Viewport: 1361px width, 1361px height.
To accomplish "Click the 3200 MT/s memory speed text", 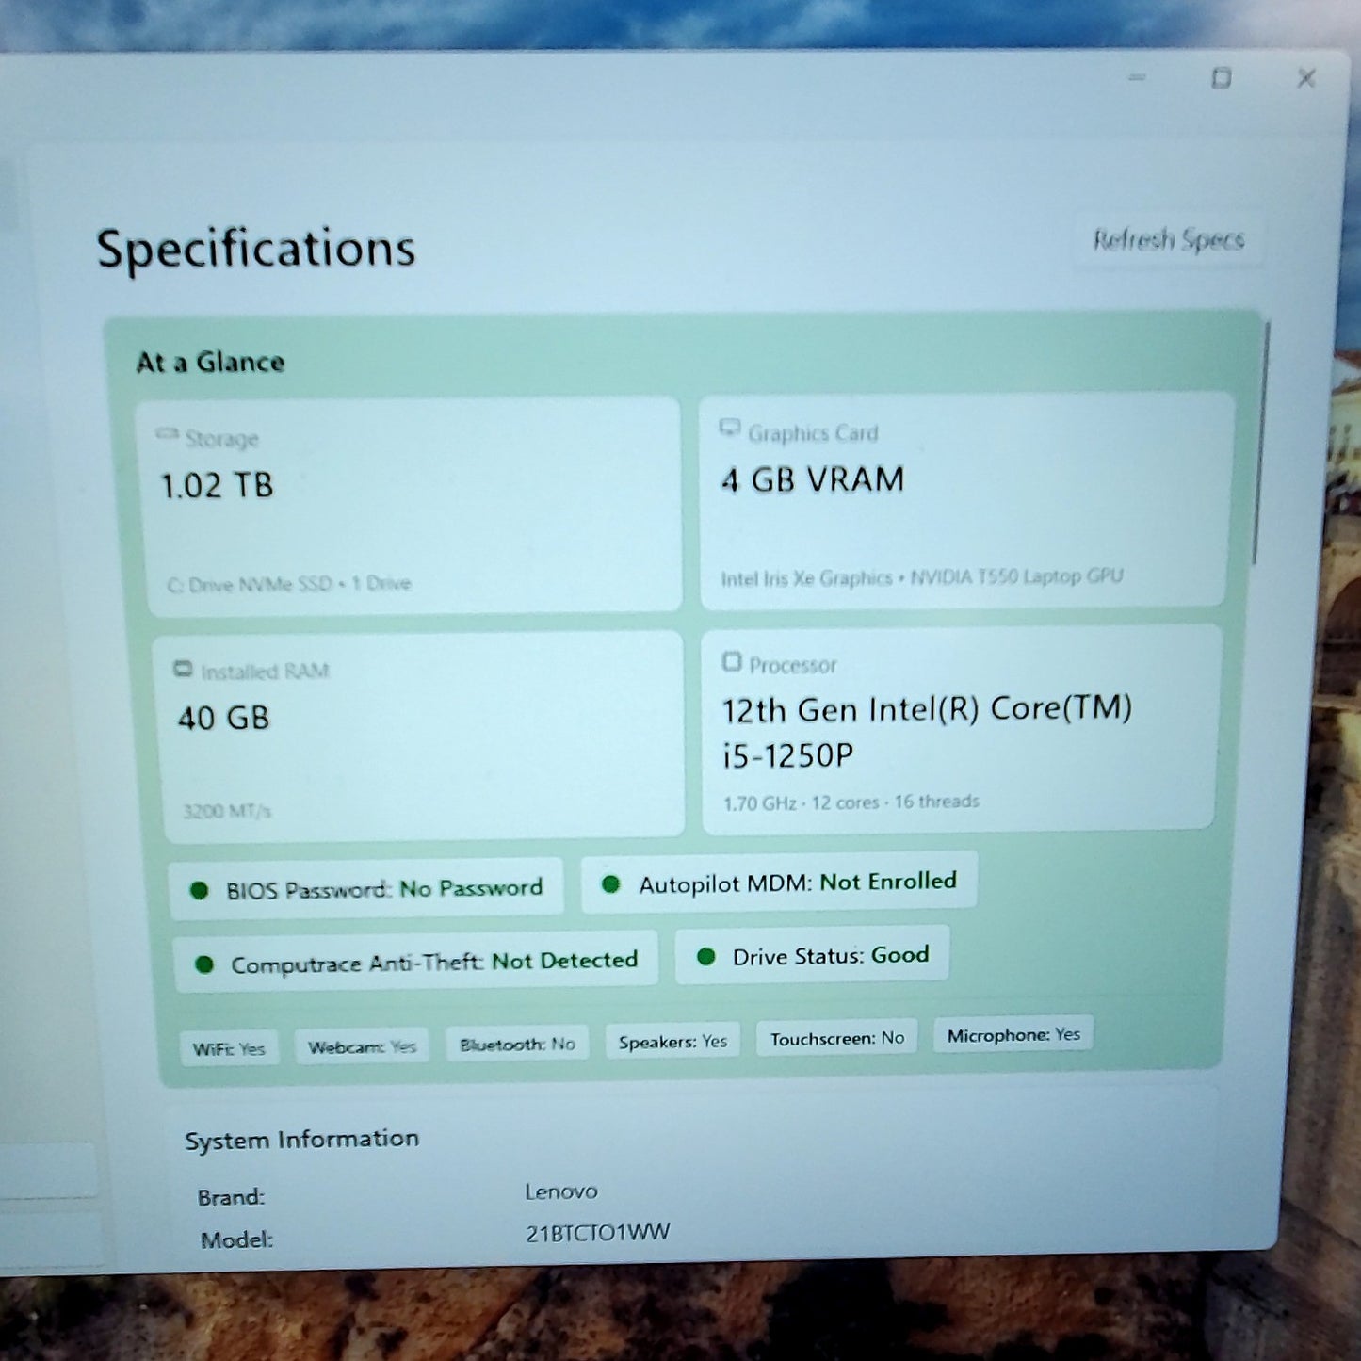I will click(227, 811).
